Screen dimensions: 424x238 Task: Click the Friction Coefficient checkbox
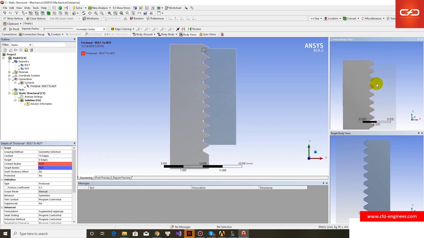[5, 188]
